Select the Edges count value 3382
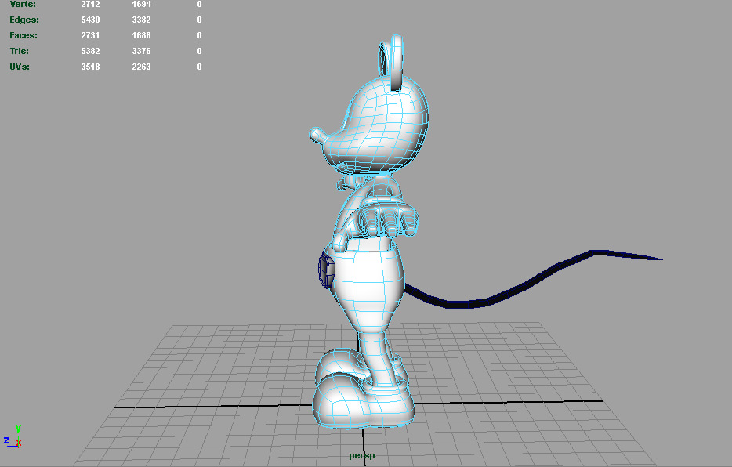Viewport: 732px width, 467px height. pyautogui.click(x=141, y=20)
